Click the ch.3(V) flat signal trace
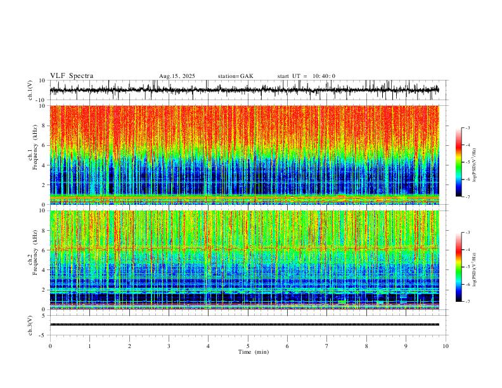Image resolution: width=502 pixels, height=388 pixels. pyautogui.click(x=244, y=325)
